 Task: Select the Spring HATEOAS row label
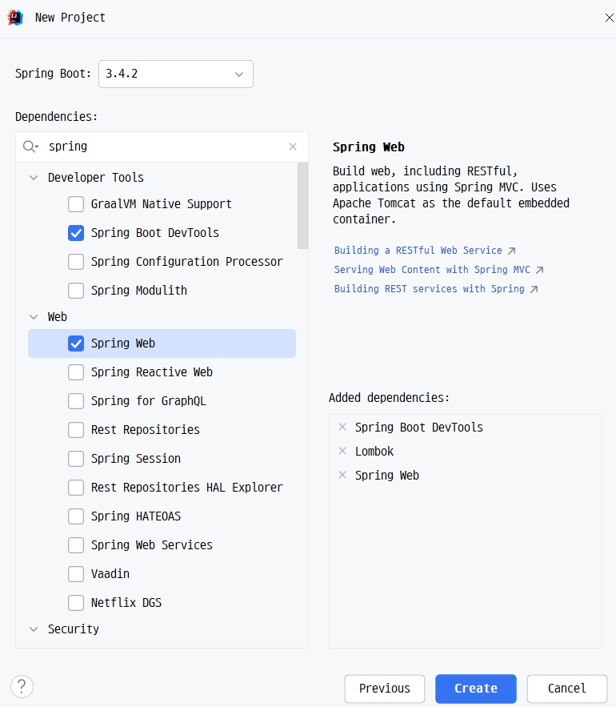(x=136, y=516)
